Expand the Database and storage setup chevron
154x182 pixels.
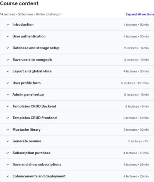coord(8,48)
